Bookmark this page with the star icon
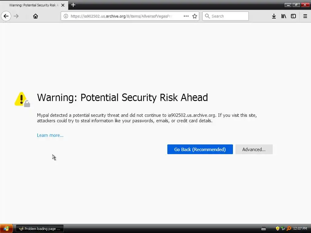 pyautogui.click(x=195, y=16)
